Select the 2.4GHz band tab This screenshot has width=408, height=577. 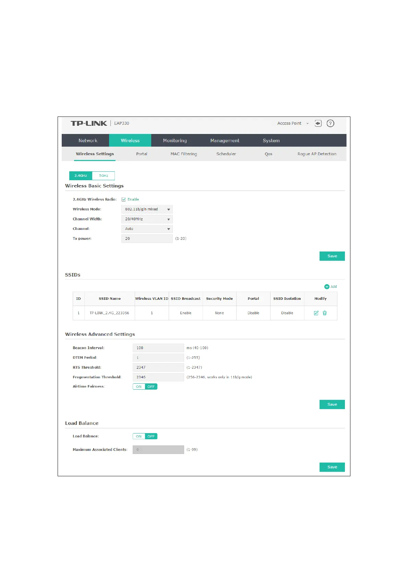[81, 176]
